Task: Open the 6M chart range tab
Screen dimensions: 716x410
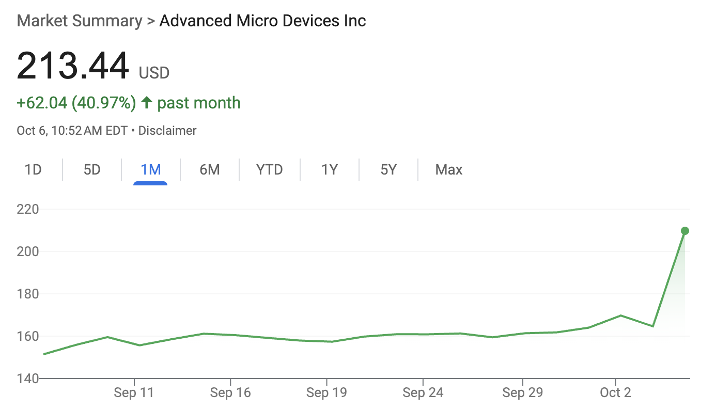Action: pos(210,169)
